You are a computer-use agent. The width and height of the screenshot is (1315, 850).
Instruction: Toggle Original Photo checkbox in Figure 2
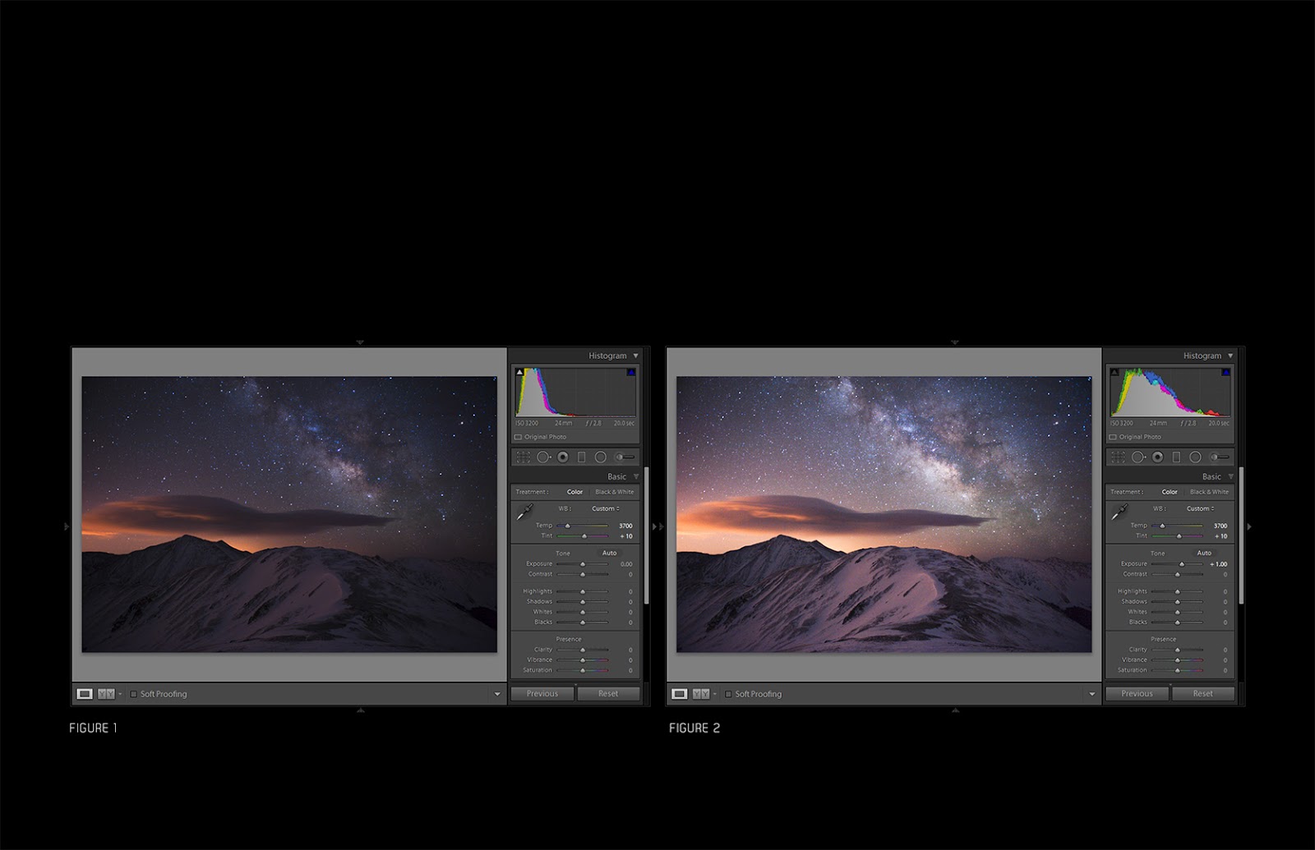pos(1113,437)
